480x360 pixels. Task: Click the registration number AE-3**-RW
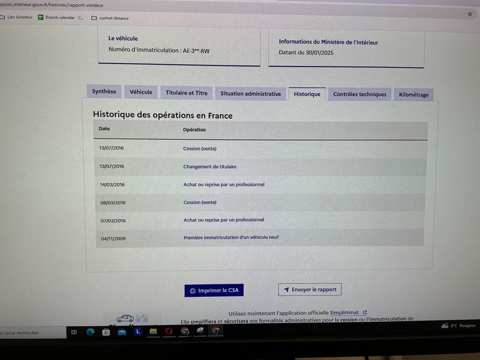click(196, 51)
